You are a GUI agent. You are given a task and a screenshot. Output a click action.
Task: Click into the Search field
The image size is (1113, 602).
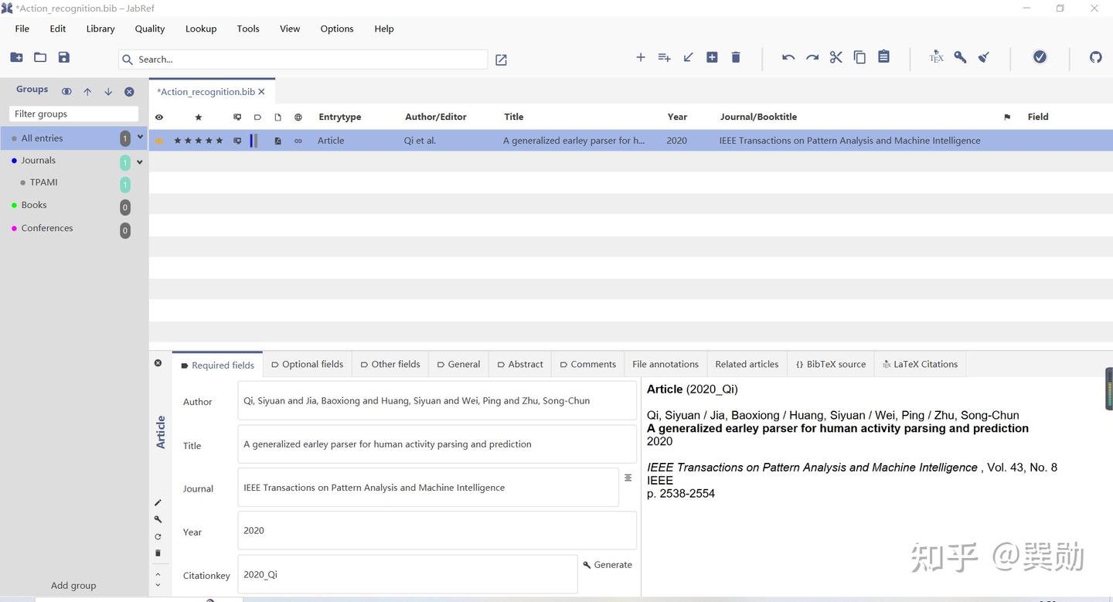click(x=309, y=60)
